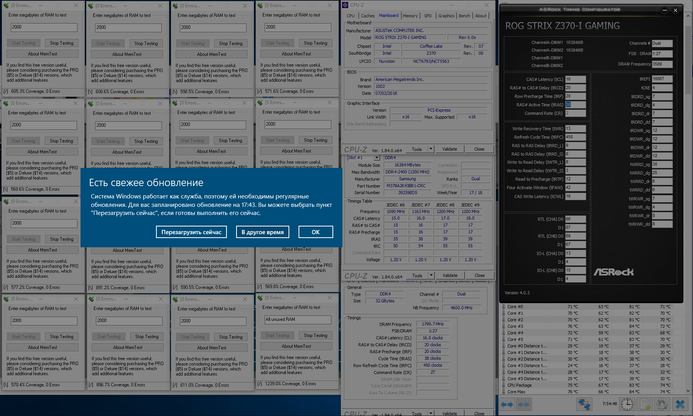Open the Memory tab in top CPU-Z window

click(x=410, y=16)
